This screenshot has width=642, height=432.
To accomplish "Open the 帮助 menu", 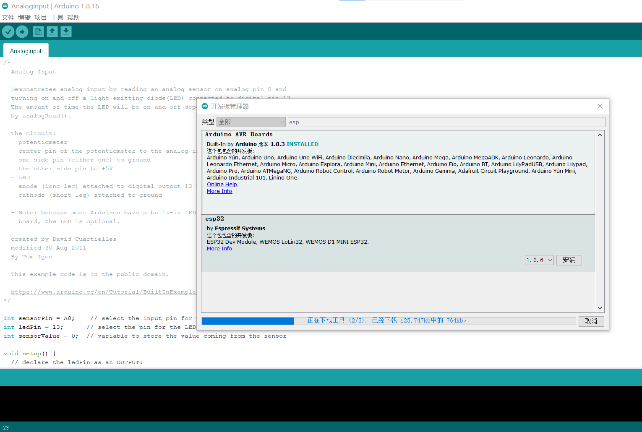I will click(x=73, y=17).
